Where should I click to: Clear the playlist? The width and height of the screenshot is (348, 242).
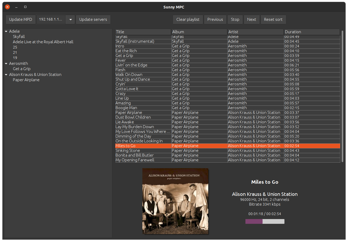188,20
